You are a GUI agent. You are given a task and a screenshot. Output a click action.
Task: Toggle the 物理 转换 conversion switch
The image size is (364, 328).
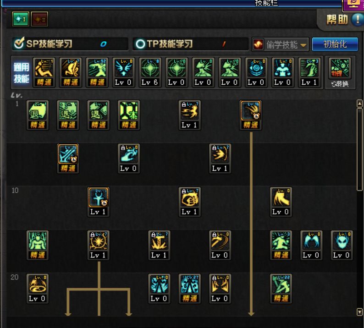click(340, 72)
